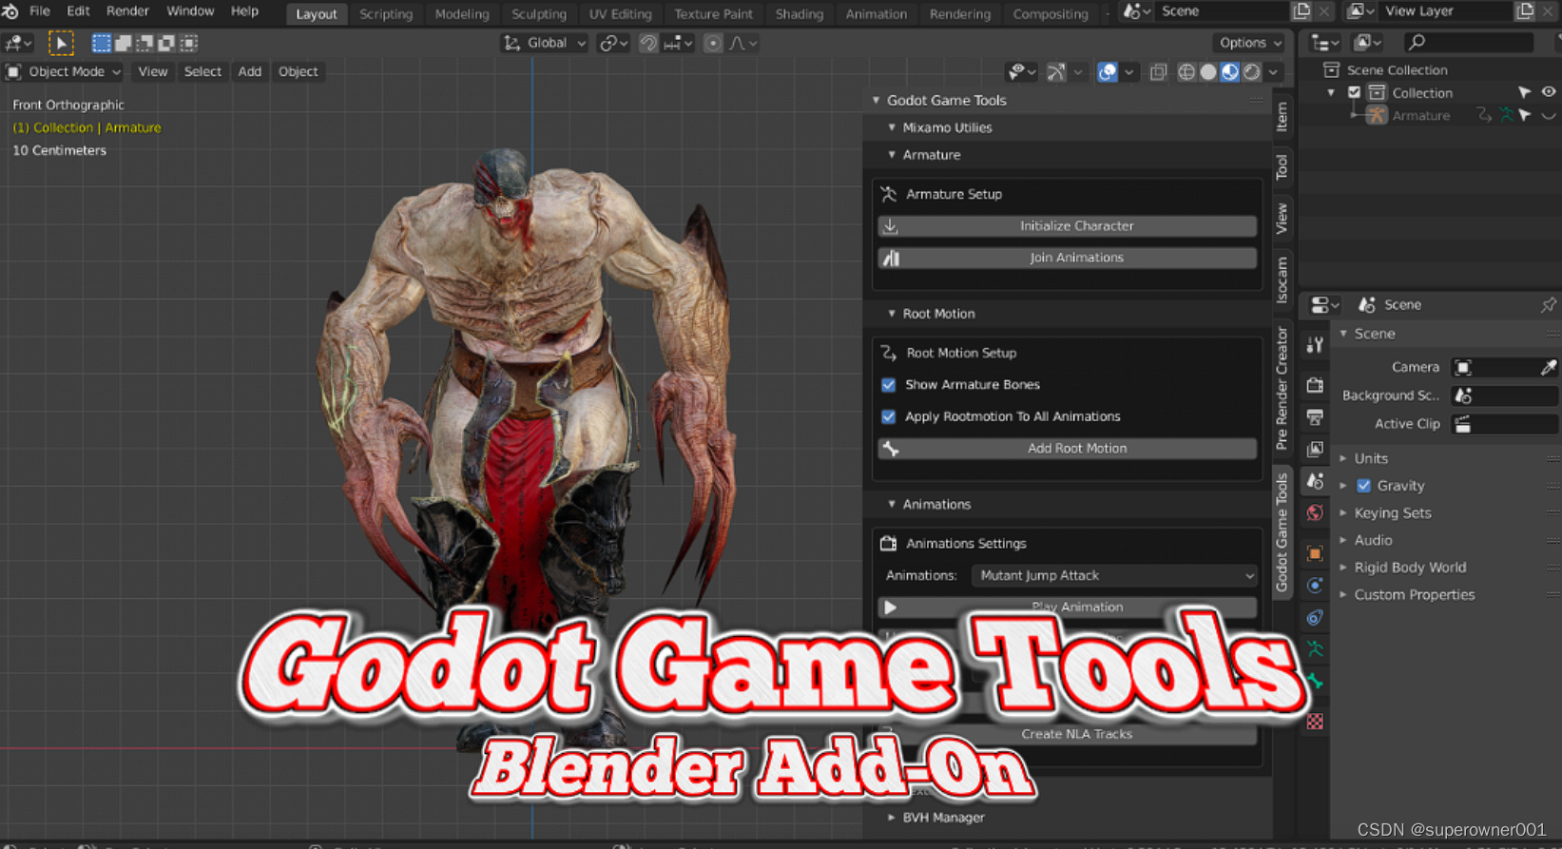Collapse the Root Motion section

click(892, 314)
